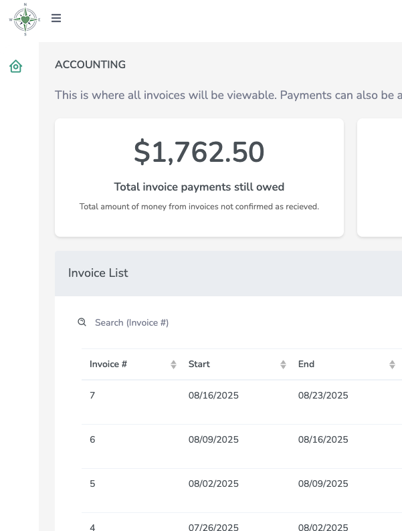
Task: Click the magnifier search icon
Action: coord(82,322)
